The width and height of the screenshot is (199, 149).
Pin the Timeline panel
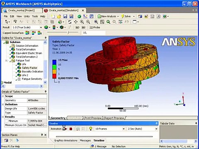(156, 123)
